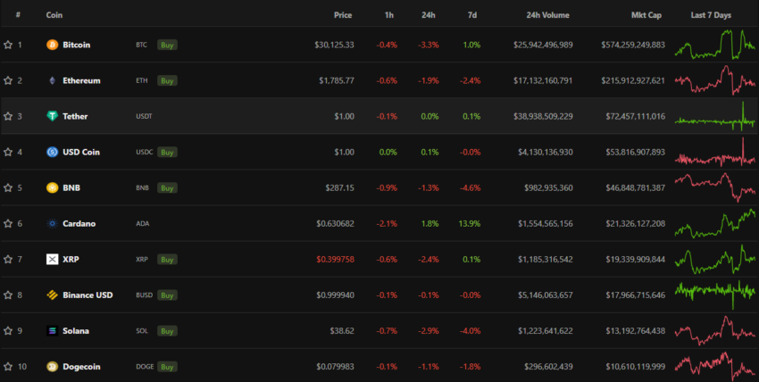The image size is (759, 382).
Task: Click Tether volume $38,938,509,229
Action: 543,117
